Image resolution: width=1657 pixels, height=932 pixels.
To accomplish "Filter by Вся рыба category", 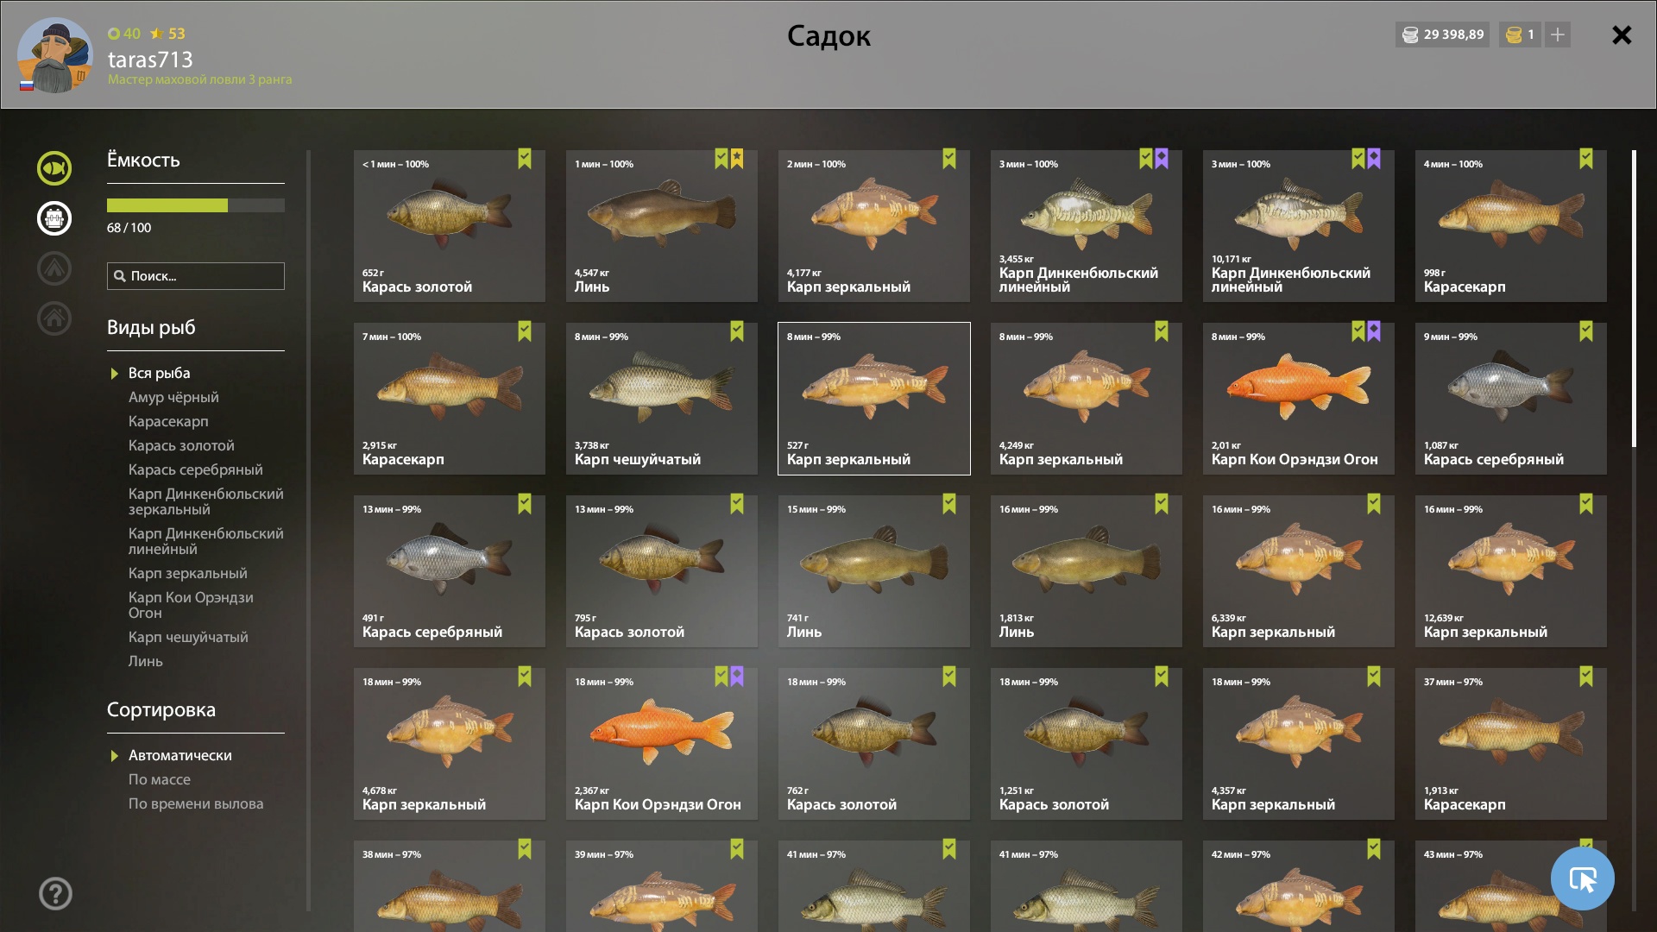I will coord(160,373).
